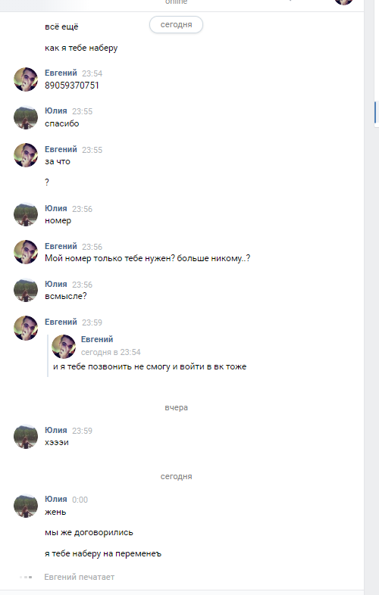Open Евгений's avatar beside за что message
Image resolution: width=379 pixels, height=595 pixels.
(x=26, y=155)
